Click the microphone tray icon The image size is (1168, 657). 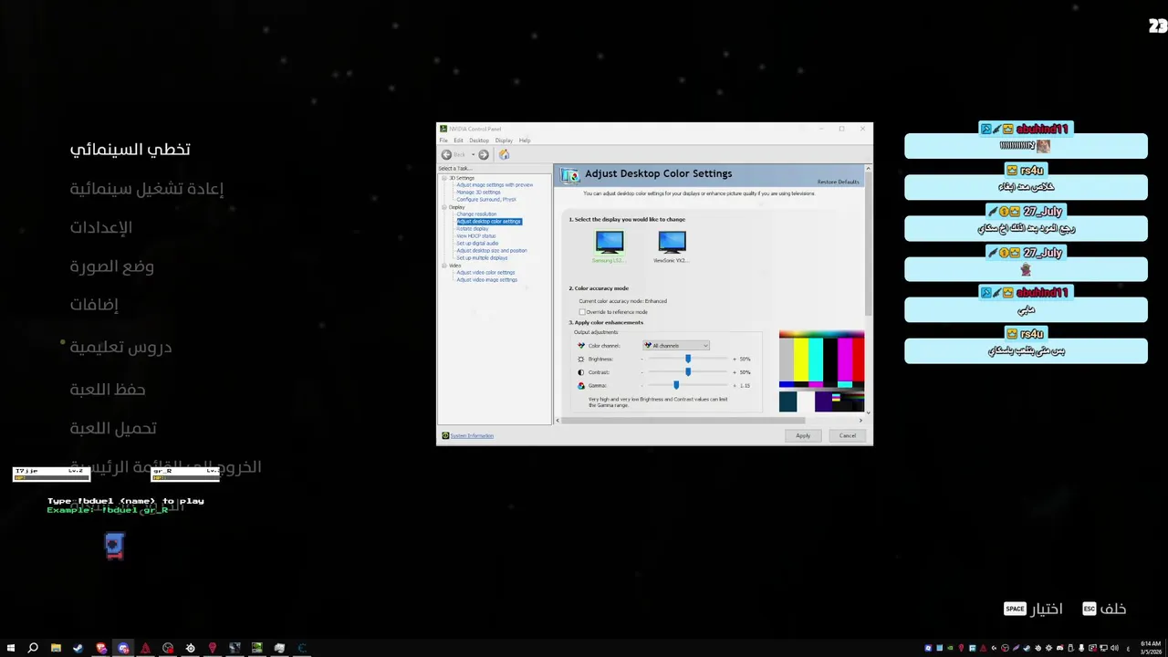click(1081, 648)
